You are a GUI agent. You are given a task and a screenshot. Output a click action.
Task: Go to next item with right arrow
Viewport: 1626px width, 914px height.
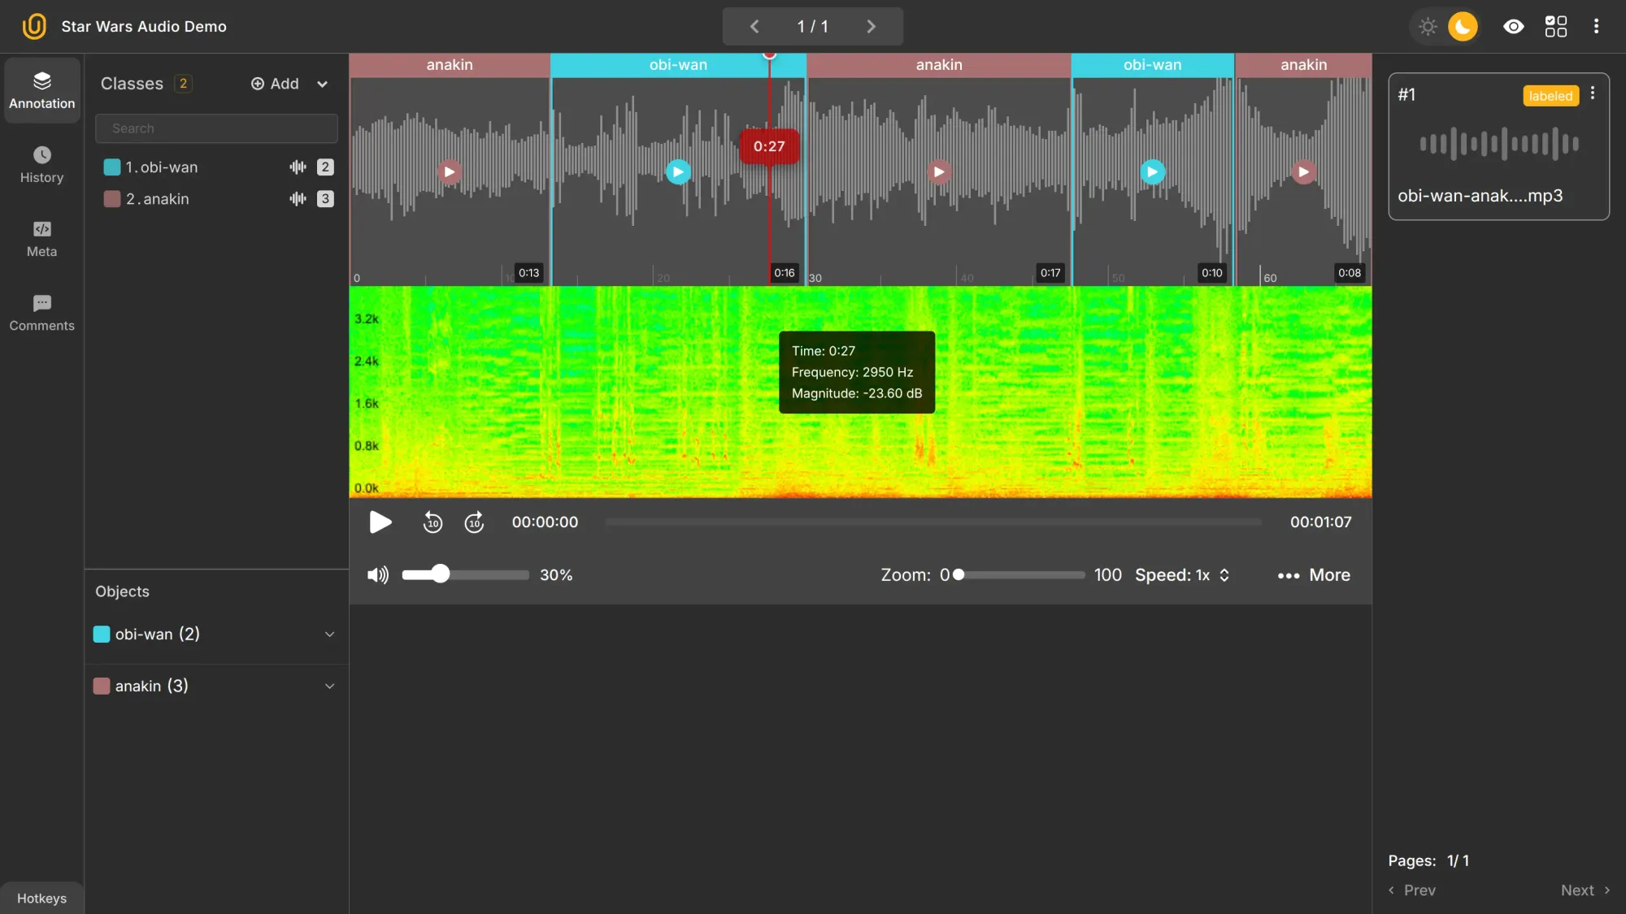(x=871, y=27)
